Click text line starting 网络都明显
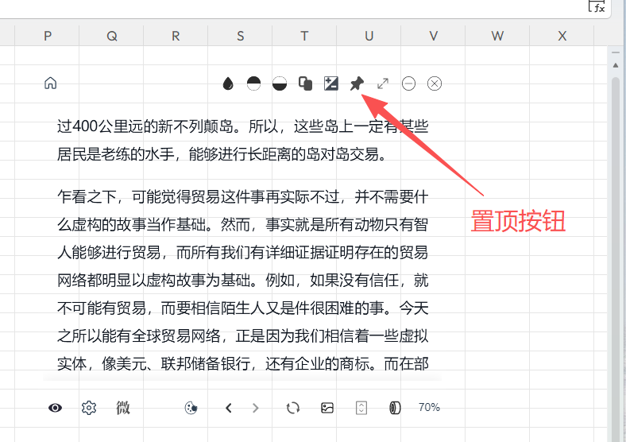This screenshot has width=626, height=442. (x=243, y=280)
